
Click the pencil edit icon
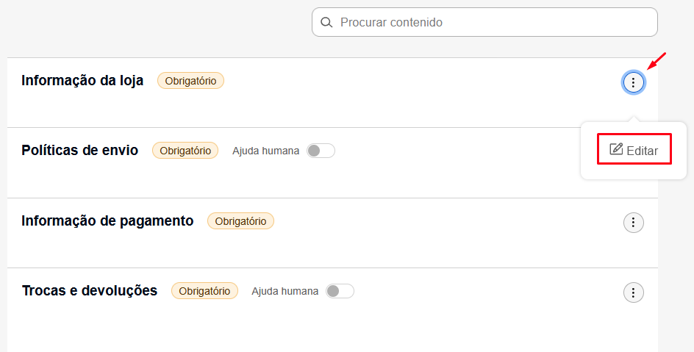pyautogui.click(x=616, y=149)
